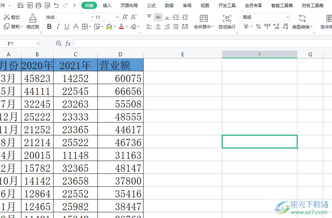Toggle Bold formatting
Viewport: 332px width, 218px height.
[x=49, y=26]
